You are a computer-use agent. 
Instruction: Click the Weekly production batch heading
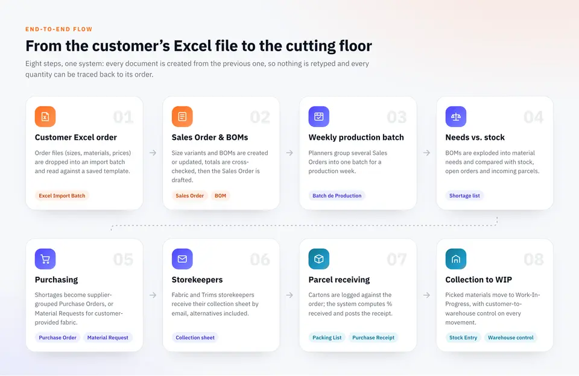pyautogui.click(x=356, y=137)
